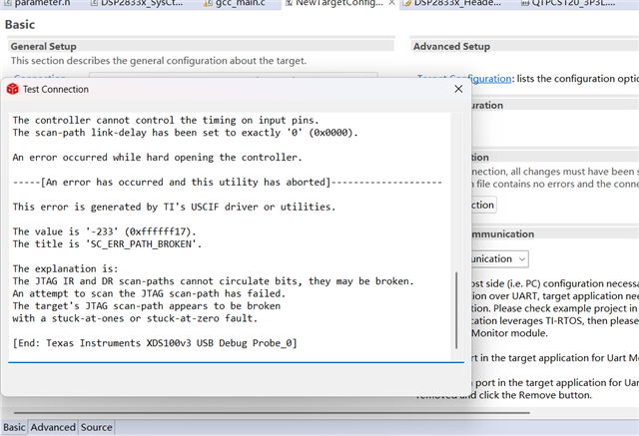The image size is (639, 436).
Task: Click the Test Connection dialog vertical scrollbar thumb
Action: [456, 310]
